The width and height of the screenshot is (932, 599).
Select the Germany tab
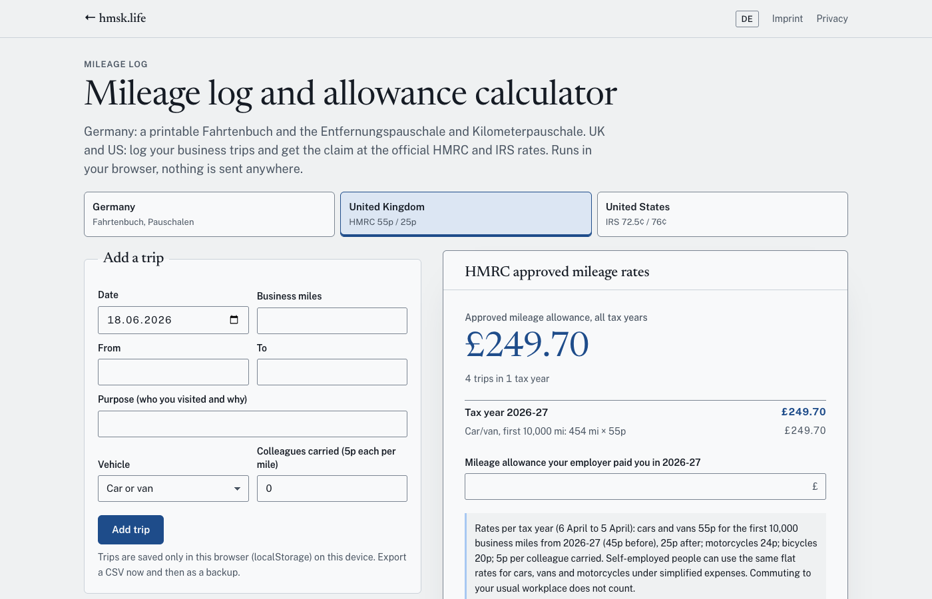pyautogui.click(x=209, y=214)
